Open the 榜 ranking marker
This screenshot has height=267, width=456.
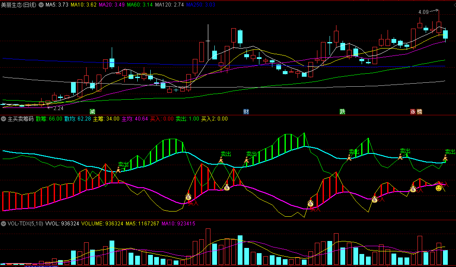pos(419,112)
